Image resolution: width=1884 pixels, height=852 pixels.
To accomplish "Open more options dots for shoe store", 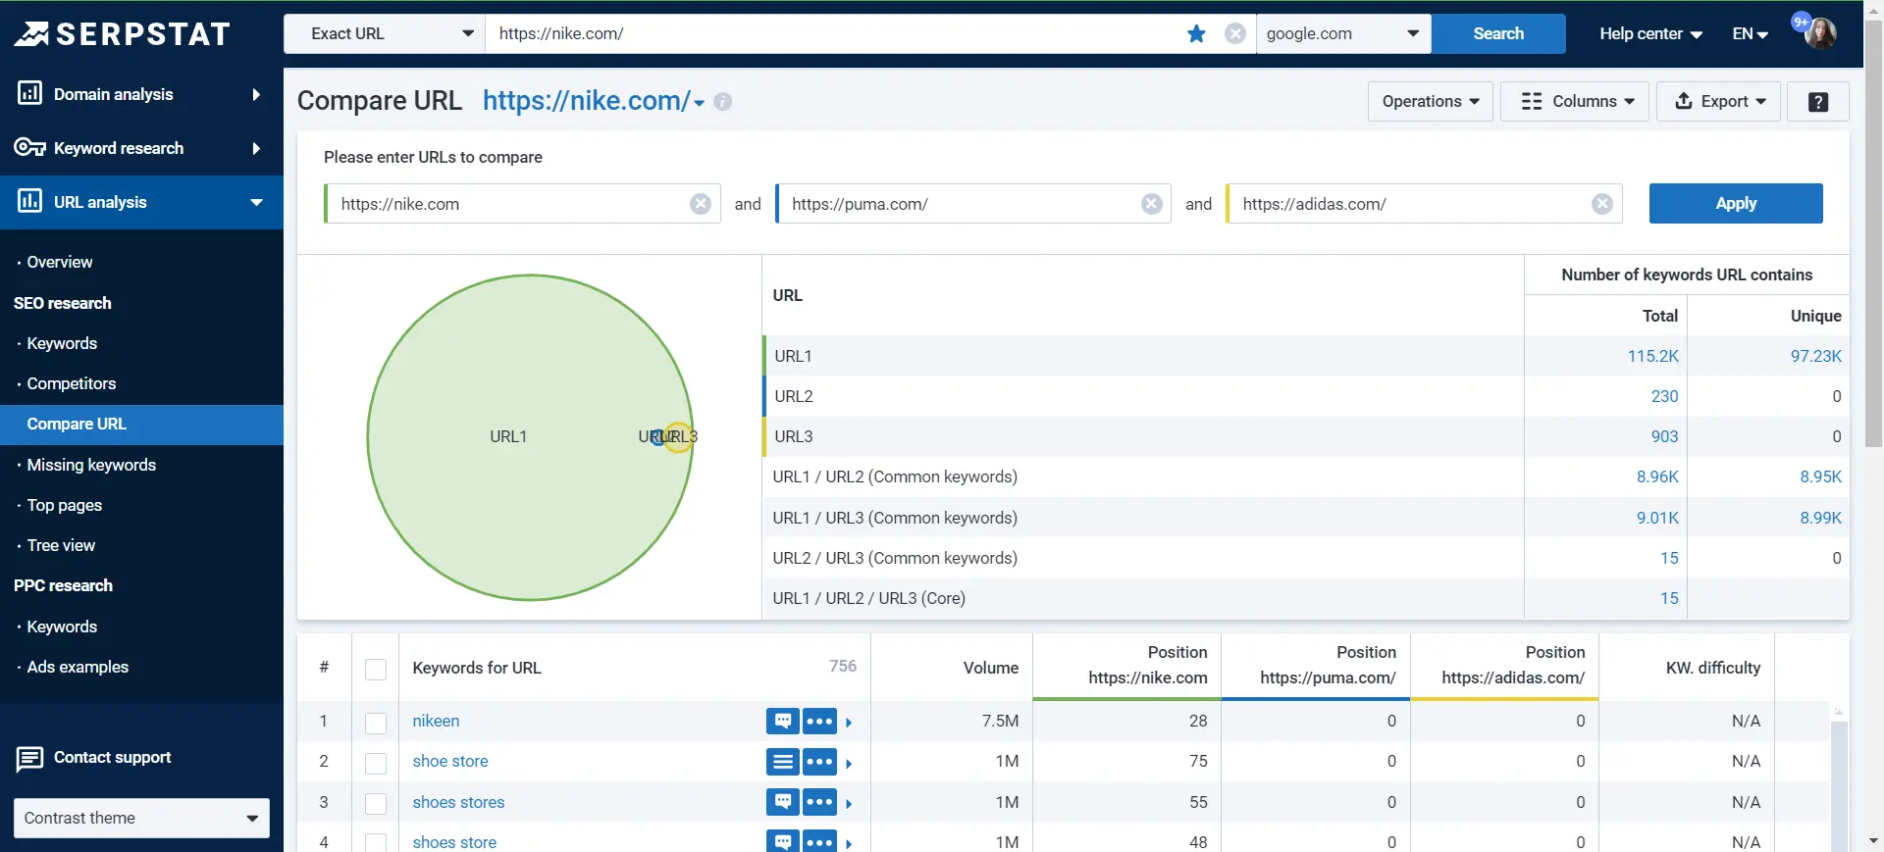I will pos(819,762).
